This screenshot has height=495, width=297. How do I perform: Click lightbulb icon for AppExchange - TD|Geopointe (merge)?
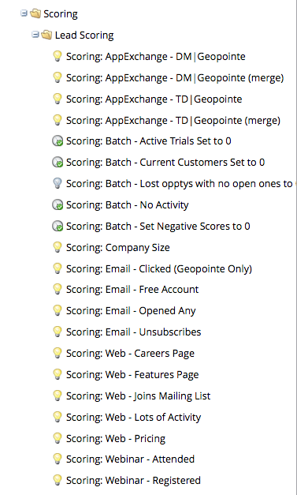point(58,120)
